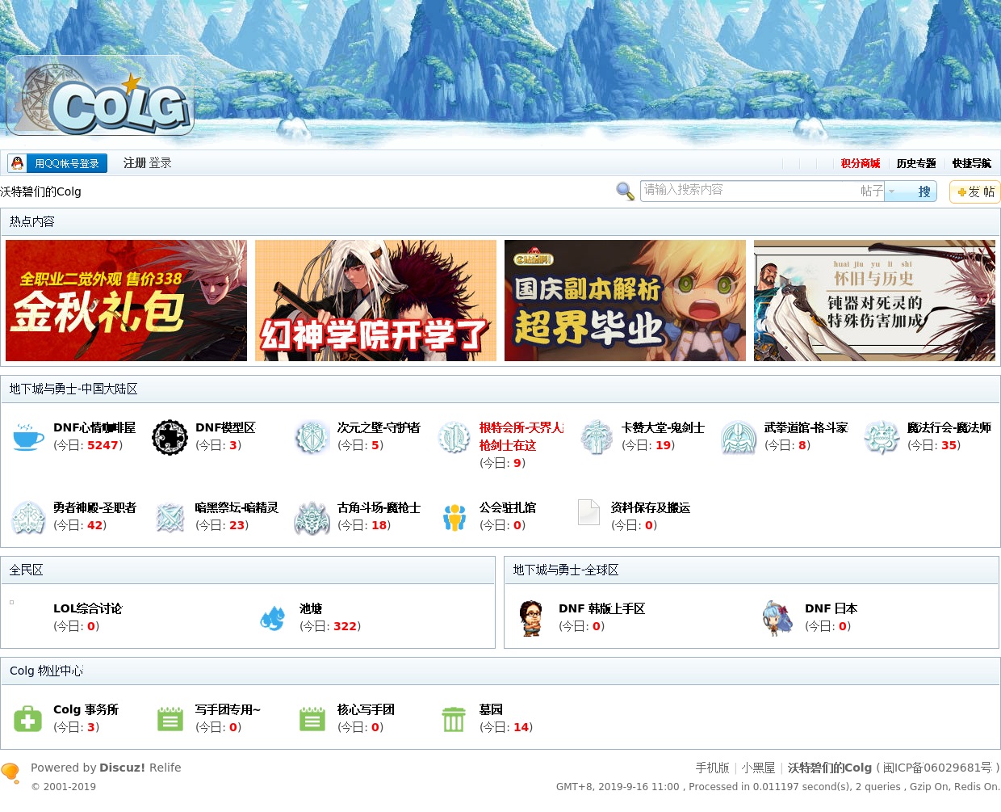Open the 根特会所-天界人 forum link
The width and height of the screenshot is (1001, 812).
pyautogui.click(x=521, y=436)
